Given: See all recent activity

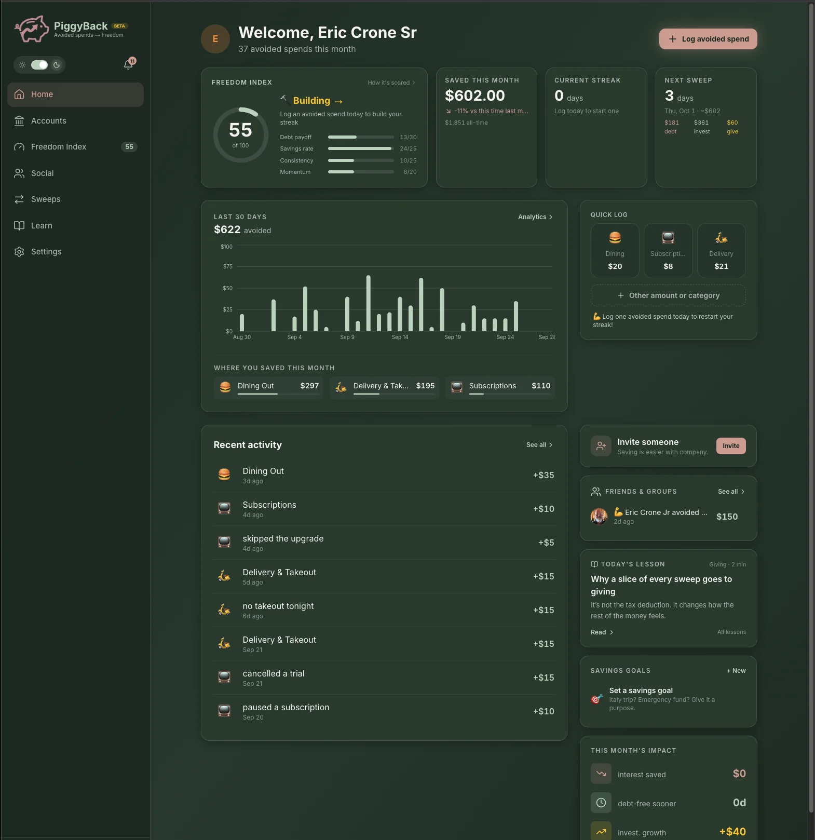Looking at the screenshot, I should click(x=539, y=445).
